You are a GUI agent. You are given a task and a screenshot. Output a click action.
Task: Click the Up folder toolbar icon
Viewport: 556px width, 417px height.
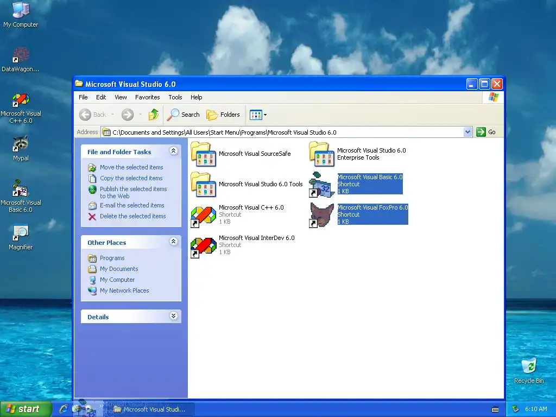click(x=153, y=115)
